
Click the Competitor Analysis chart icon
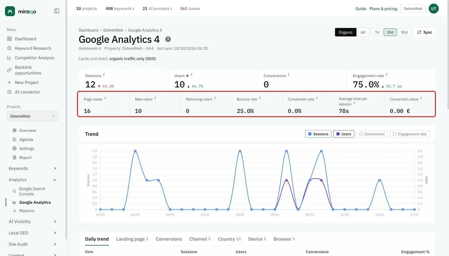[9, 58]
